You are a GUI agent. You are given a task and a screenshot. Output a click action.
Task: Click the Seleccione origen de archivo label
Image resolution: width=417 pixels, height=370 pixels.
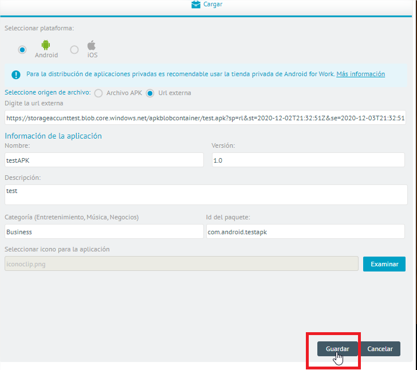coord(48,92)
